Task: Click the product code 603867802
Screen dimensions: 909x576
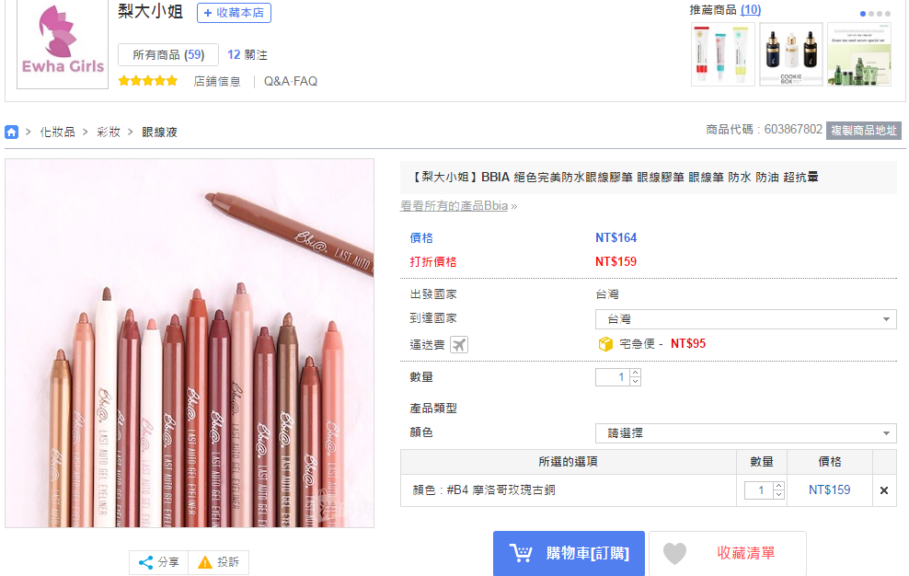Action: pos(793,130)
